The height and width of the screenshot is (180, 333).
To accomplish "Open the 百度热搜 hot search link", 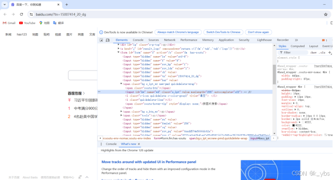I will point(76,93).
